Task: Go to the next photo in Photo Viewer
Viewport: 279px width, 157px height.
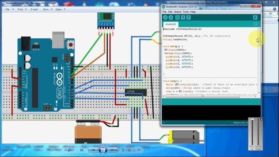Action: 113,150
